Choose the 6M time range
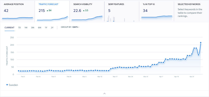The height and width of the screenshot is (97, 209). coord(39,28)
